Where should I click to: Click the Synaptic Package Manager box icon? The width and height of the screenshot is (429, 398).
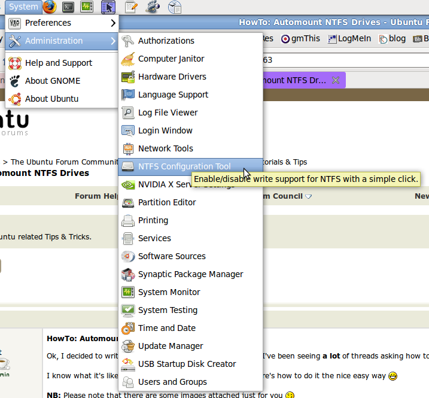[128, 275]
